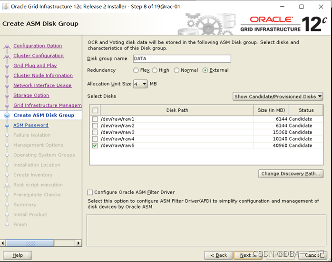Cancel the installer
332x262 pixels.
[312, 255]
